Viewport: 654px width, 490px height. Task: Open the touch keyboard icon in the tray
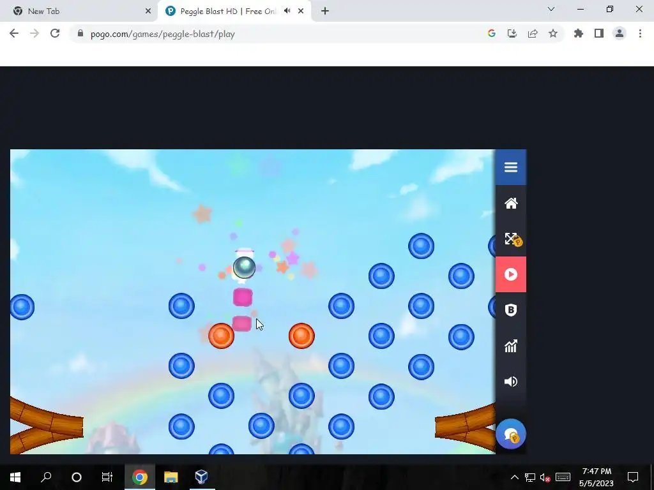click(563, 477)
